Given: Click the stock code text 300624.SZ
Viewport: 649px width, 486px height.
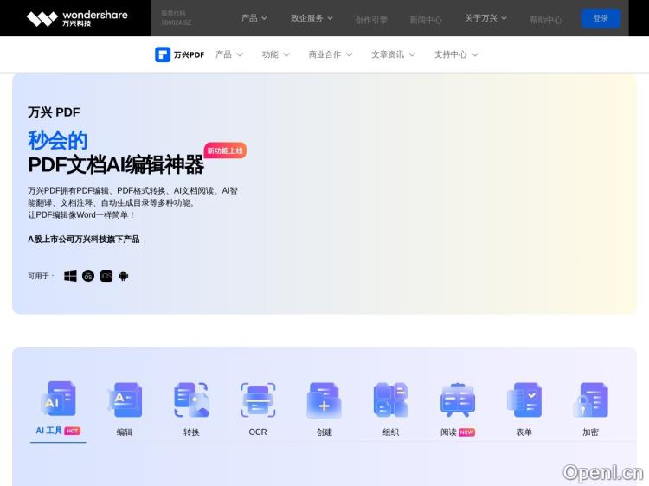Looking at the screenshot, I should tap(176, 22).
